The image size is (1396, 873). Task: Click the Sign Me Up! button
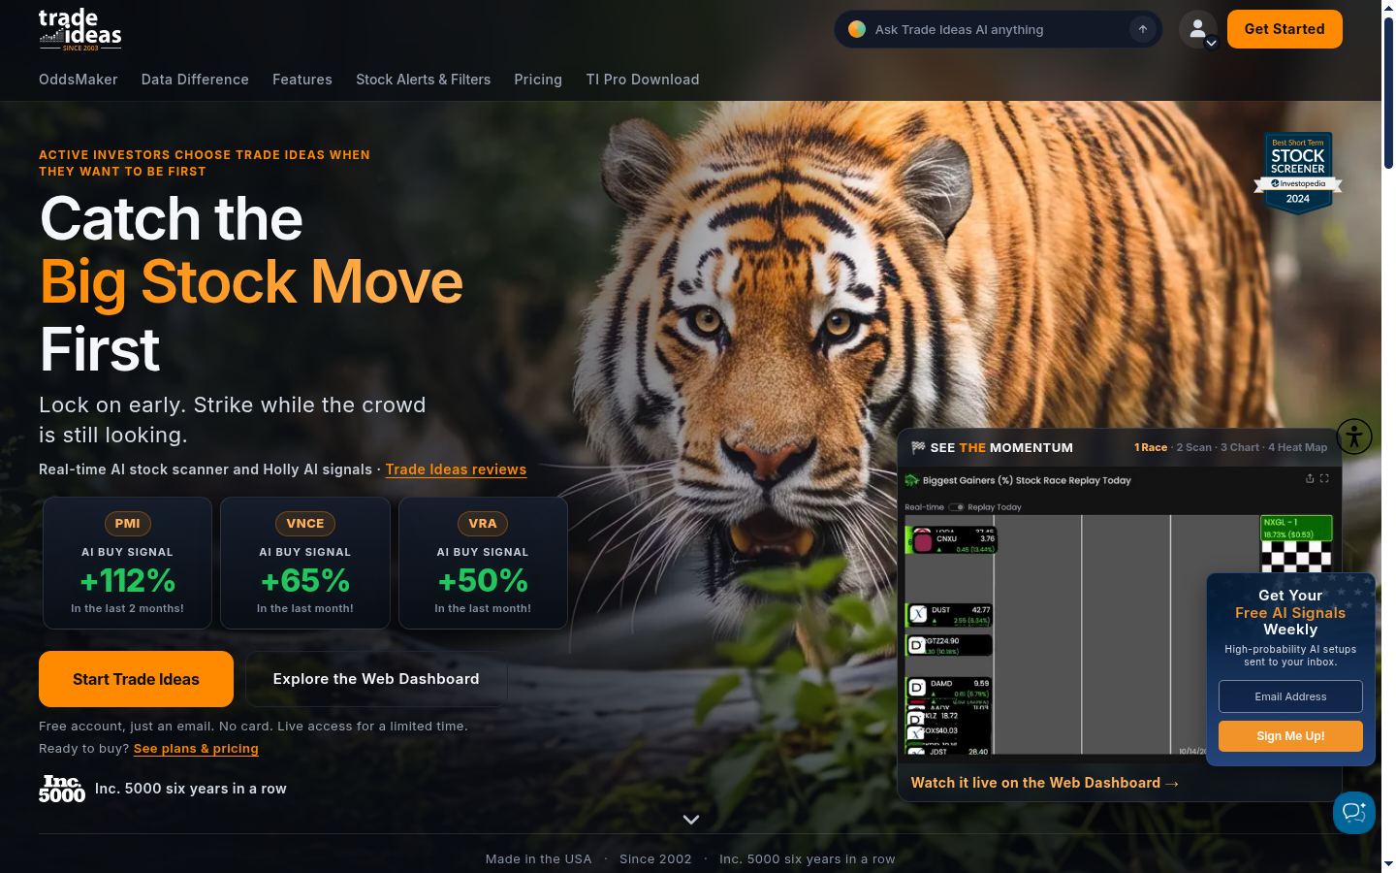1290,736
